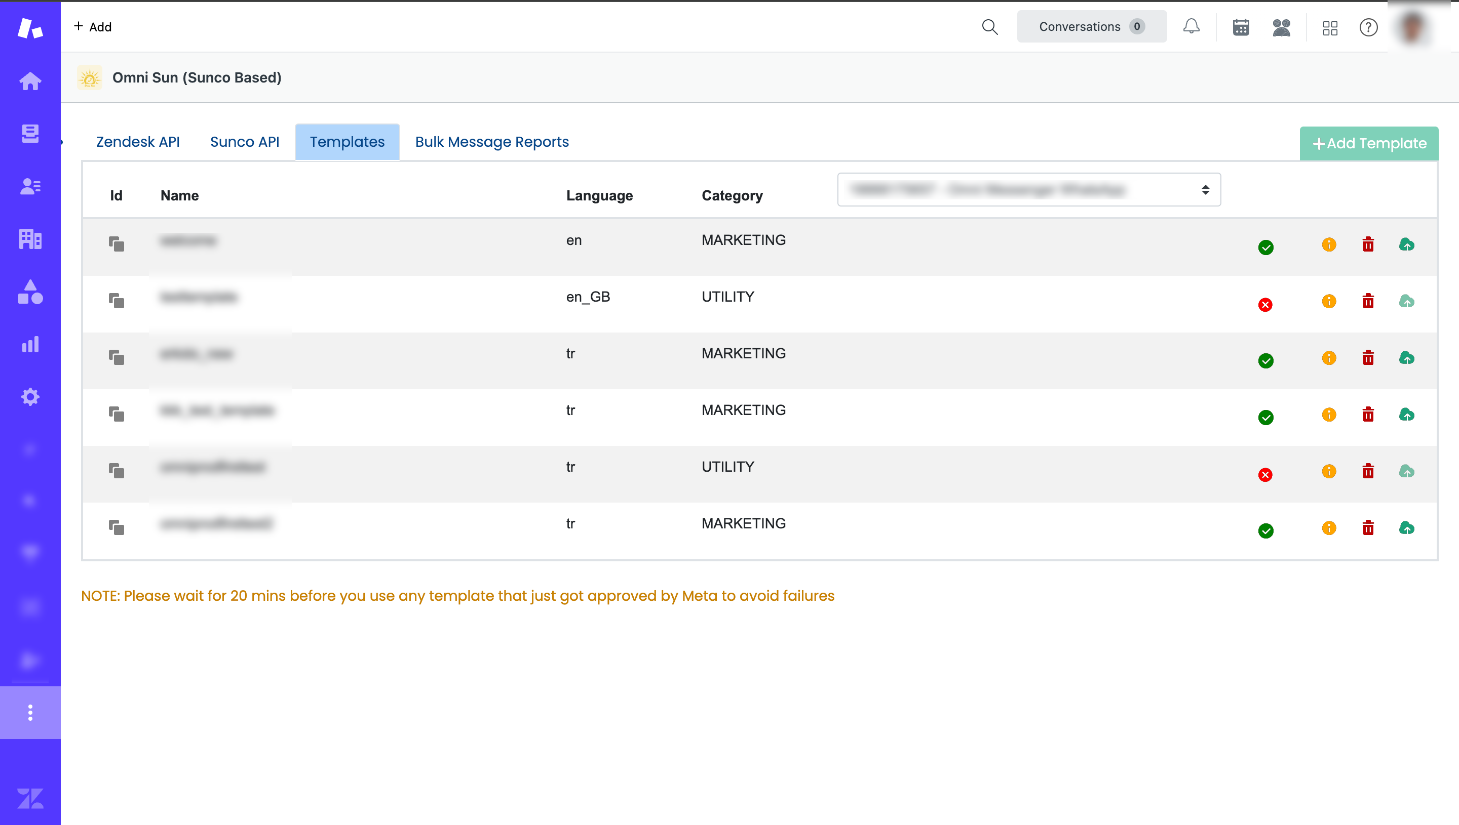Open the Add menu in the top left
The width and height of the screenshot is (1459, 825).
click(x=92, y=26)
